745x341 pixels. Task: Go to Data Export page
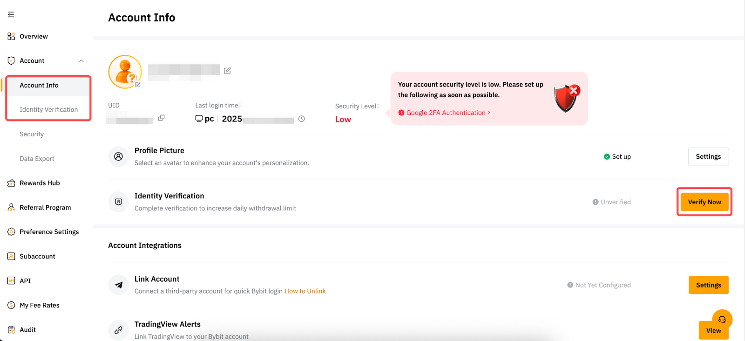pyautogui.click(x=37, y=159)
